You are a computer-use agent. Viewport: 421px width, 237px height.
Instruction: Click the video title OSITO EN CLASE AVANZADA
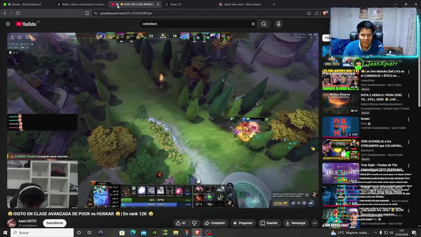click(81, 214)
